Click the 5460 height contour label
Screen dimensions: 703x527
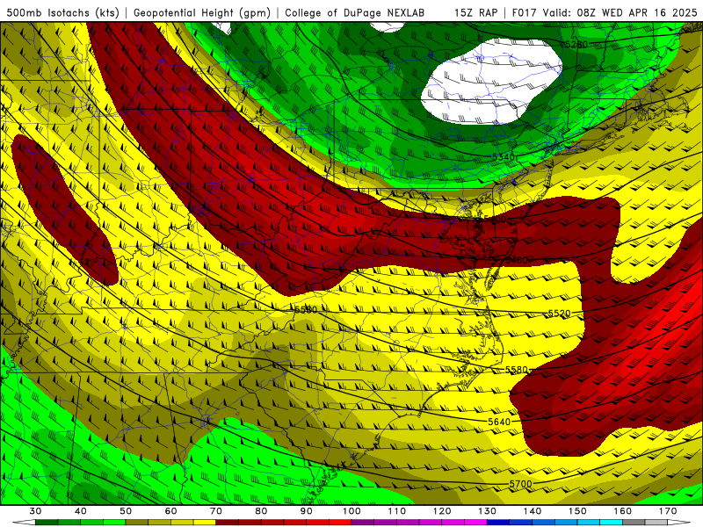pyautogui.click(x=517, y=260)
